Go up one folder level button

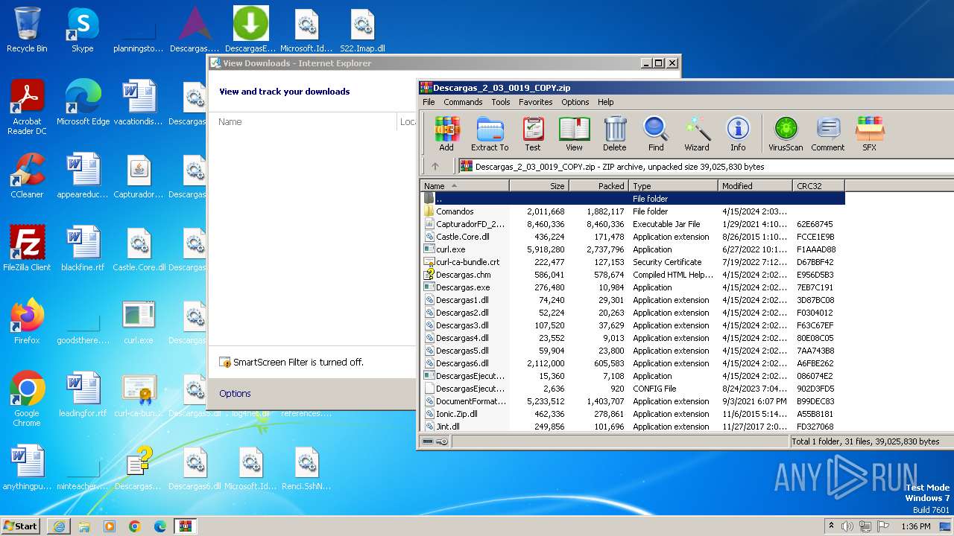tap(435, 167)
